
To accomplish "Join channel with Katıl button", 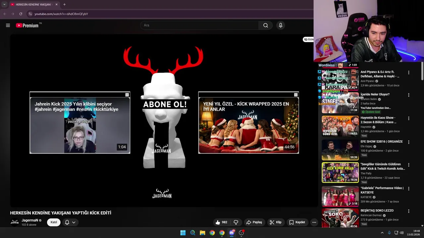I will 54,222.
